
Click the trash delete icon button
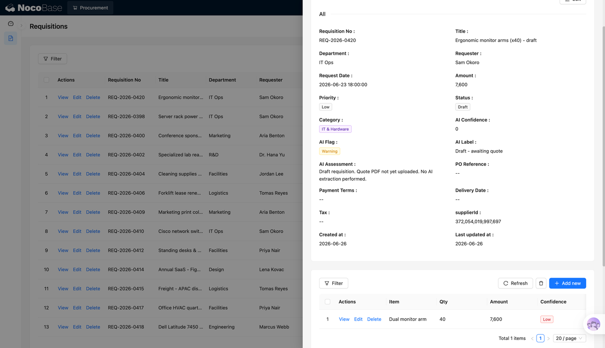tap(541, 283)
